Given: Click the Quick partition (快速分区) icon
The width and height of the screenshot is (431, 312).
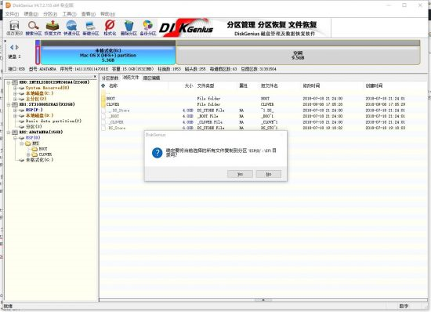Looking at the screenshot, I should coord(71,26).
